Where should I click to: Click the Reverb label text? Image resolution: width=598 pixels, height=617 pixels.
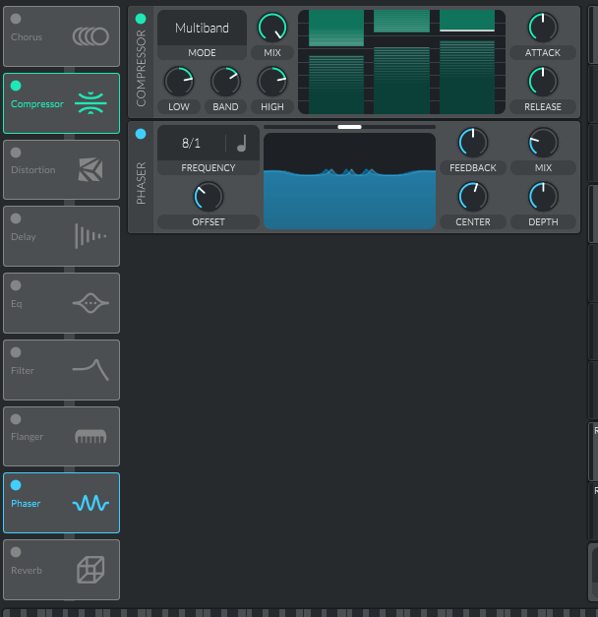point(27,570)
